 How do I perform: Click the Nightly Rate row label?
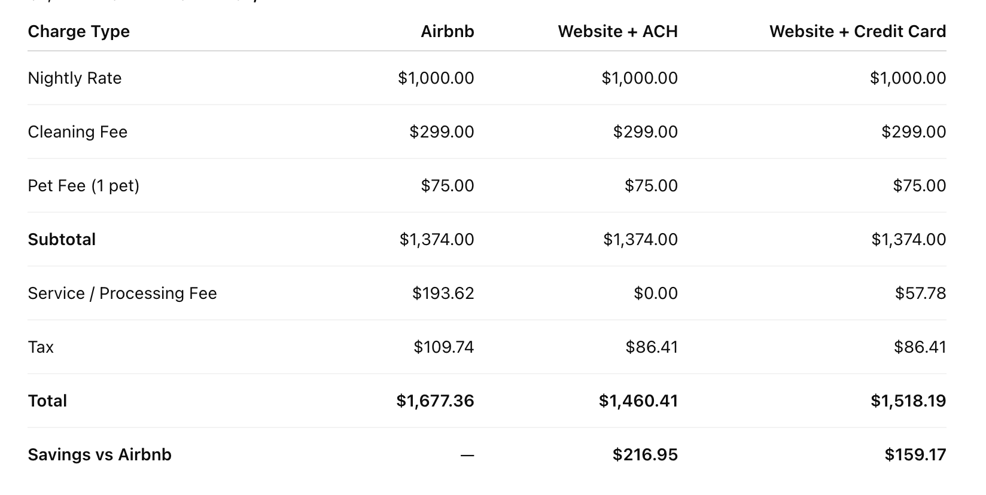coord(75,78)
